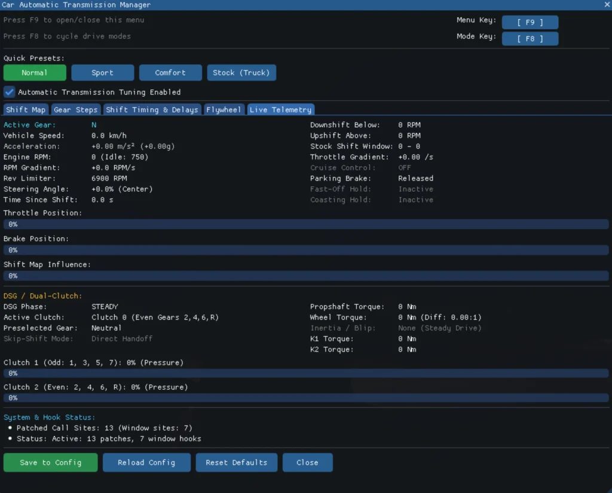Image resolution: width=612 pixels, height=493 pixels.
Task: Open the Shift Timing & Delays tab
Action: coord(152,110)
